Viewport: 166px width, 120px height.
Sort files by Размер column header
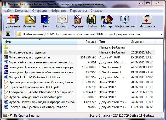pos(87,42)
